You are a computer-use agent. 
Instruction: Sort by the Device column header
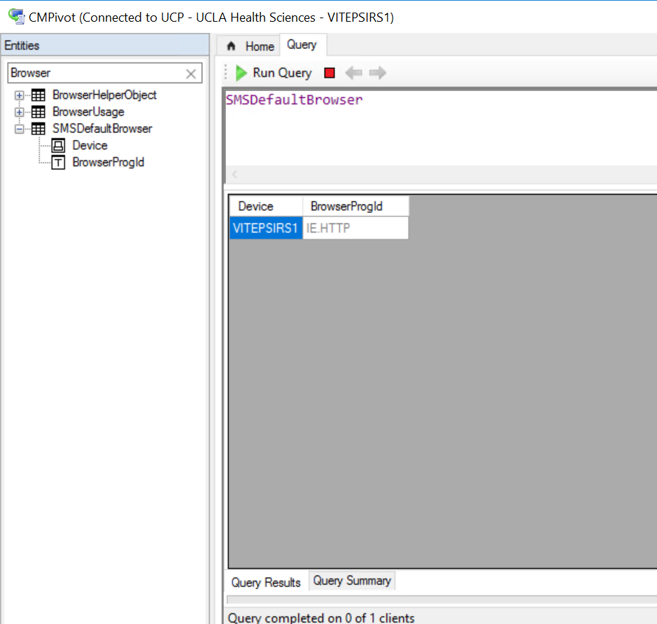click(266, 207)
